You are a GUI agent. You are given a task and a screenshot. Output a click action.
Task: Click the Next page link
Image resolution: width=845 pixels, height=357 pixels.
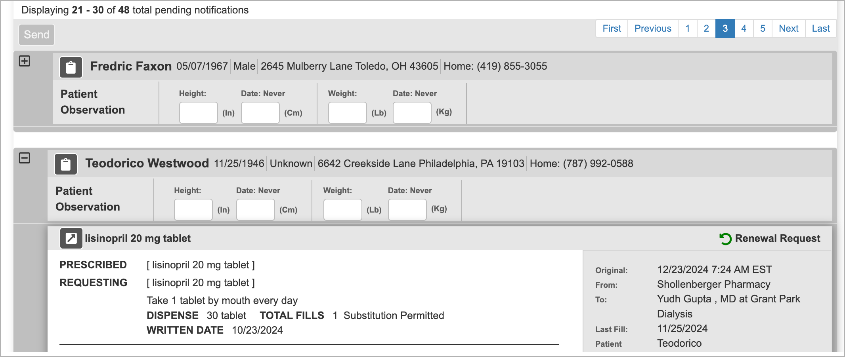pos(789,28)
